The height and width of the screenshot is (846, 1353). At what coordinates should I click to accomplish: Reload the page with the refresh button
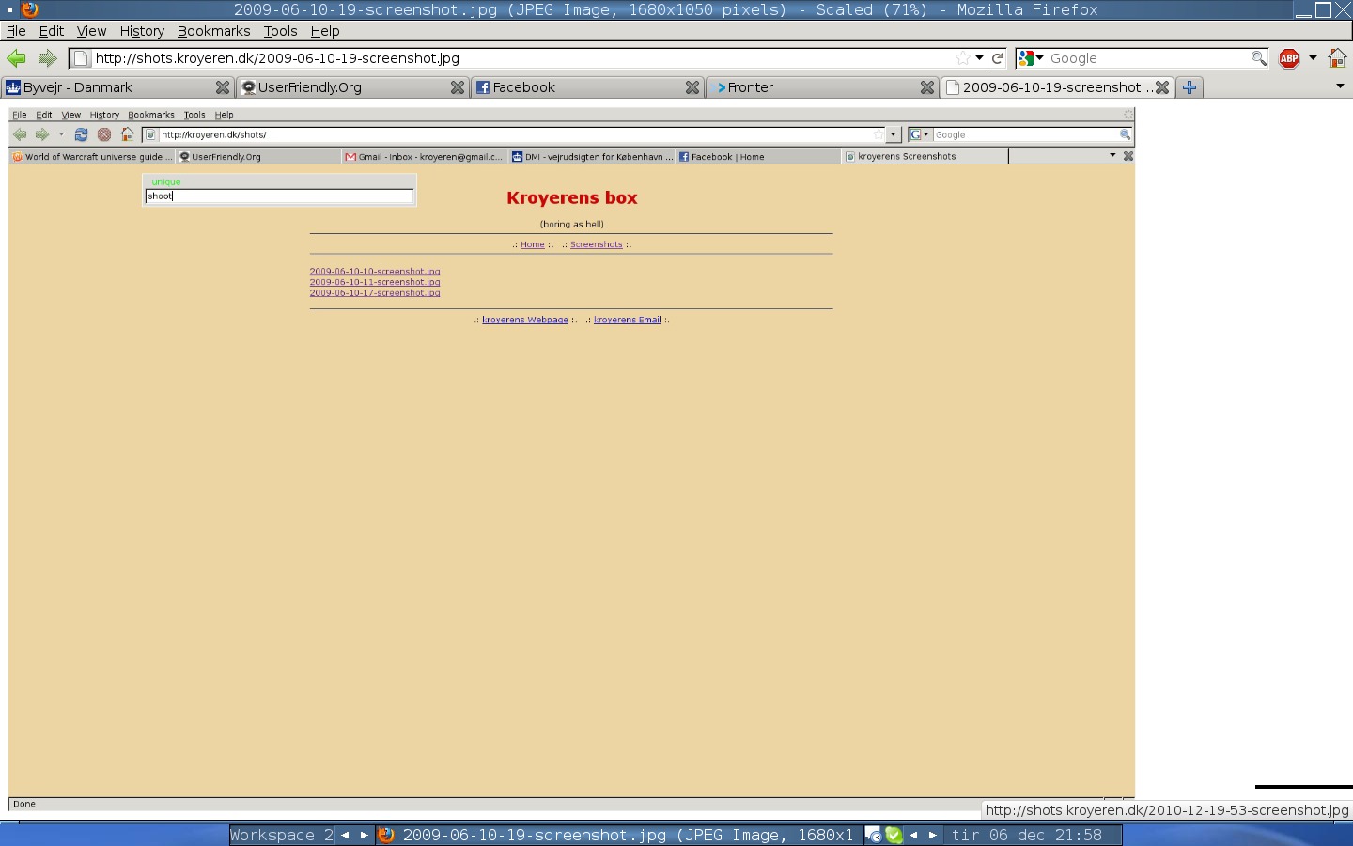point(998,58)
